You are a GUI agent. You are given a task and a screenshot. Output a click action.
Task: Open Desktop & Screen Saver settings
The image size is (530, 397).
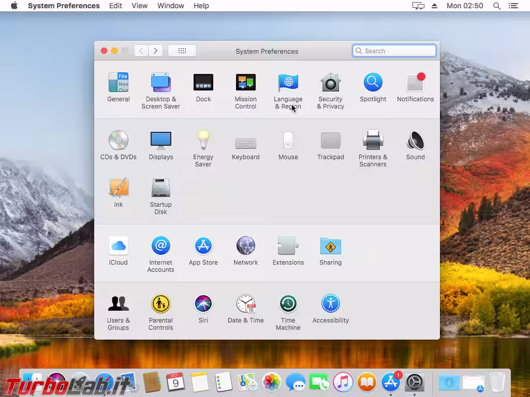coord(161,83)
